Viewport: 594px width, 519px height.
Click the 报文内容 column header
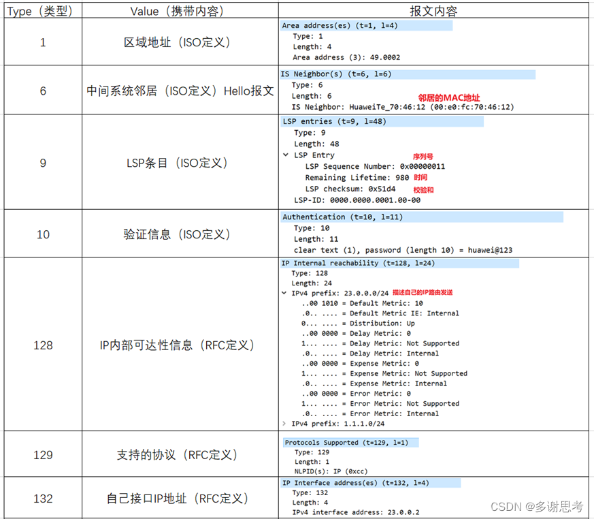pyautogui.click(x=433, y=11)
